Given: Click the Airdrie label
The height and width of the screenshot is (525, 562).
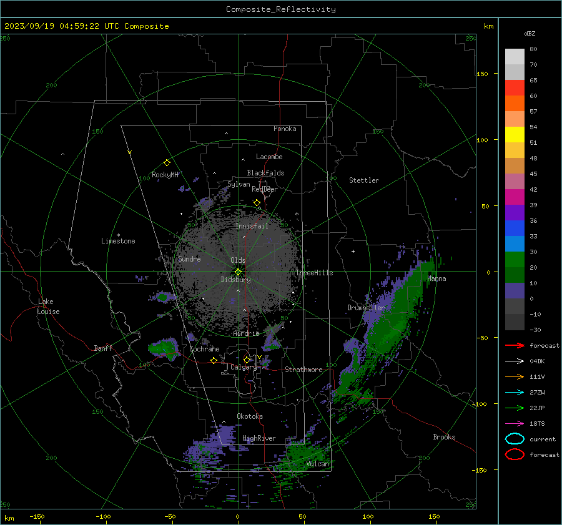Looking at the screenshot, I should (x=246, y=333).
